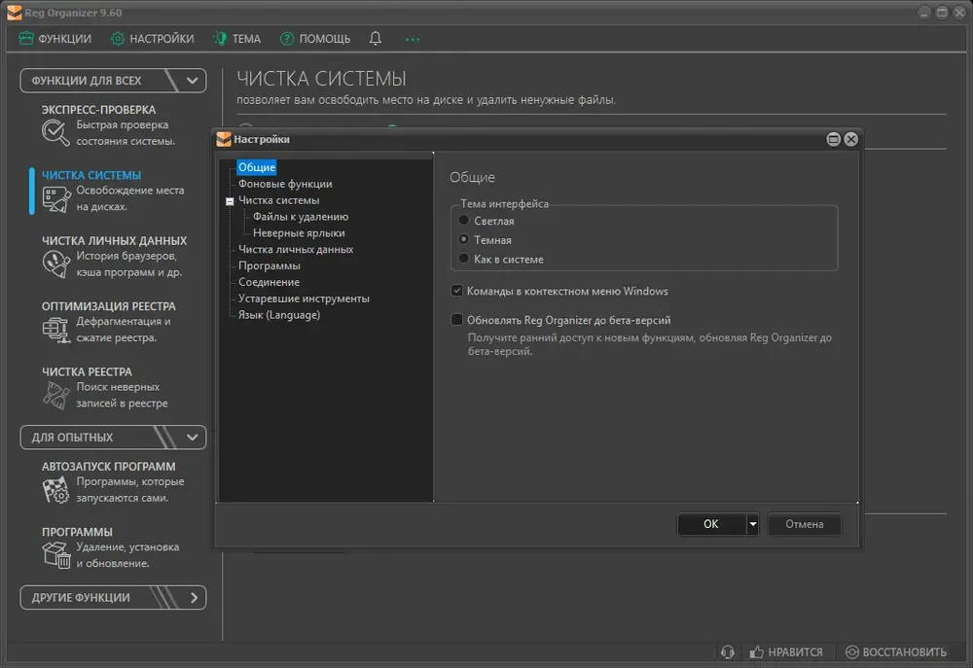Click the support headset icon in status bar
Viewport: 973px width, 668px height.
(x=727, y=651)
